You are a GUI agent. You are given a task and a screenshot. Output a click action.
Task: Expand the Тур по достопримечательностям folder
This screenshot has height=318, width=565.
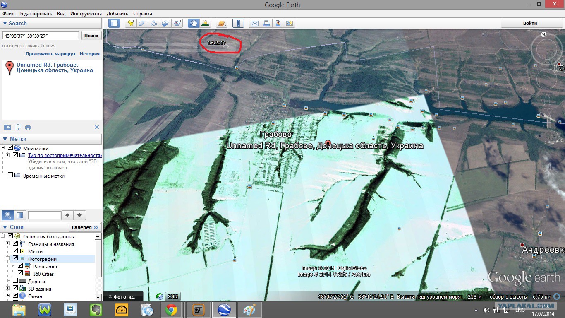pos(8,155)
